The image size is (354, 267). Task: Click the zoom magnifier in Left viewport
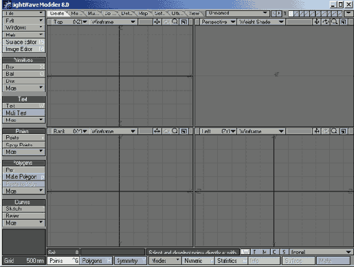point(334,131)
